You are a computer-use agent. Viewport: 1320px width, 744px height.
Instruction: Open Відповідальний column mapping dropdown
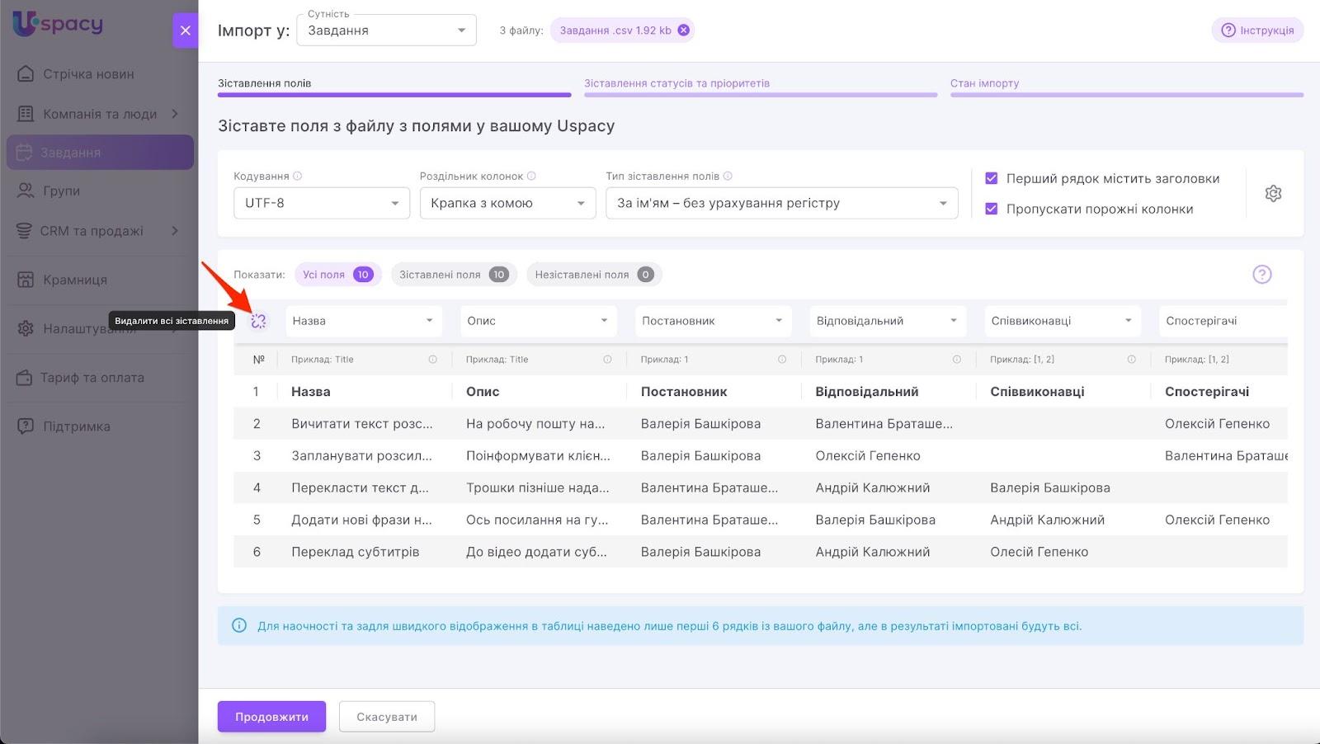pyautogui.click(x=886, y=321)
